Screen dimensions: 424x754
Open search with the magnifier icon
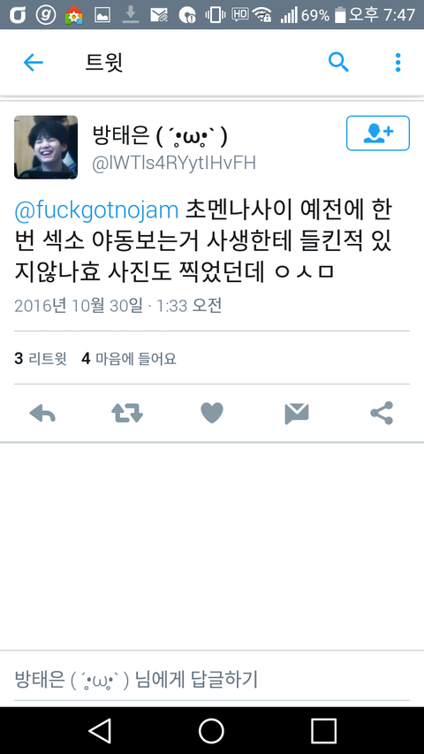coord(338,63)
